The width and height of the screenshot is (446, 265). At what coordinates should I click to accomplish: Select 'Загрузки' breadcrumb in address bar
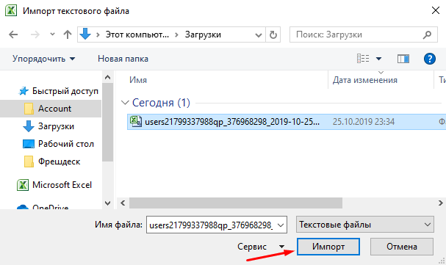tap(203, 35)
